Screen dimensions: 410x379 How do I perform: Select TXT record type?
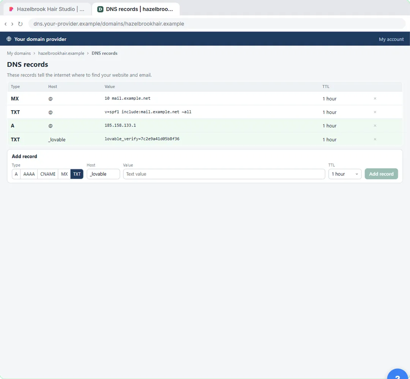77,174
